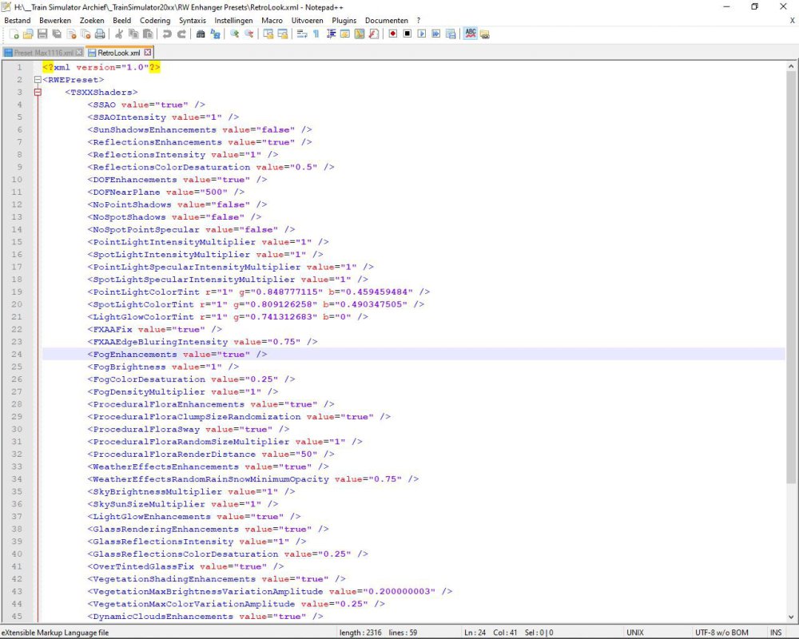Switch to the Preset Max1116.xml tab

[x=42, y=53]
